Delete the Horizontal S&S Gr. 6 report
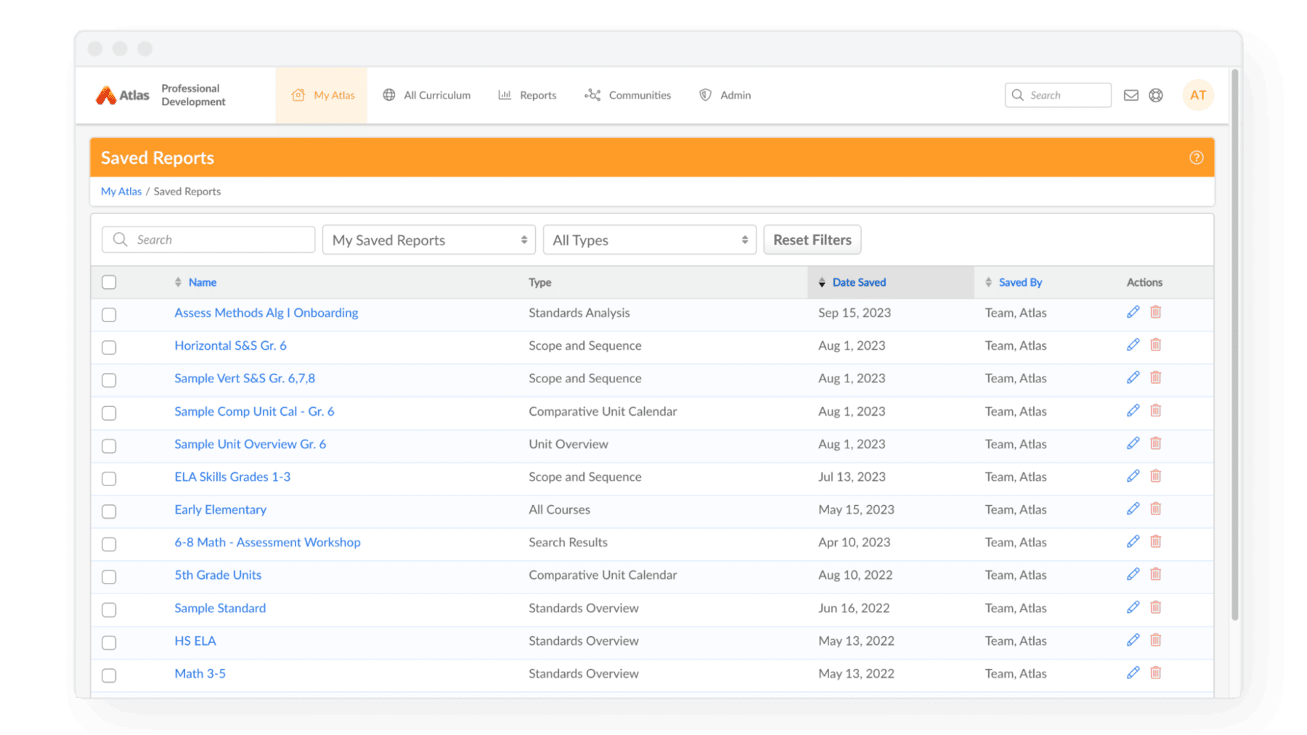This screenshot has height=735, width=1307. coord(1155,345)
